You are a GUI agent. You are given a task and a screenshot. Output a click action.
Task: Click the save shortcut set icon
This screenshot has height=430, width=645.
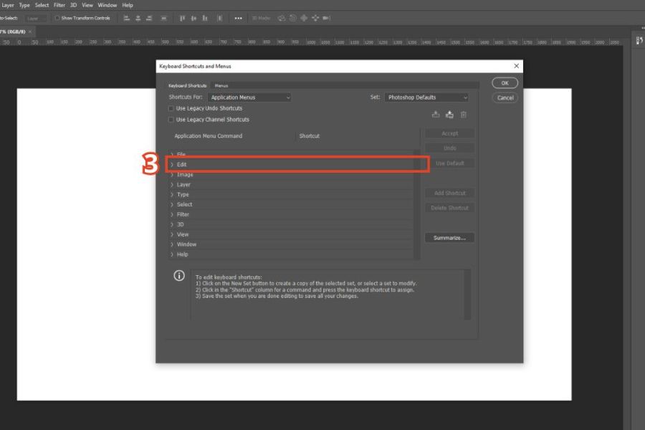coord(436,115)
